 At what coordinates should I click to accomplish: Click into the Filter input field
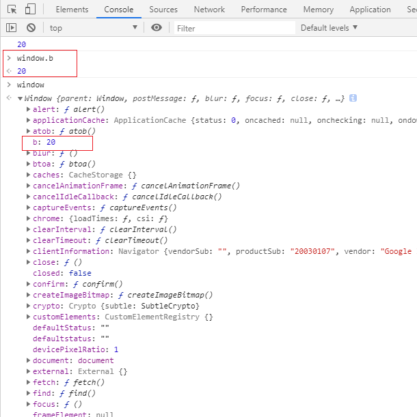[x=234, y=28]
